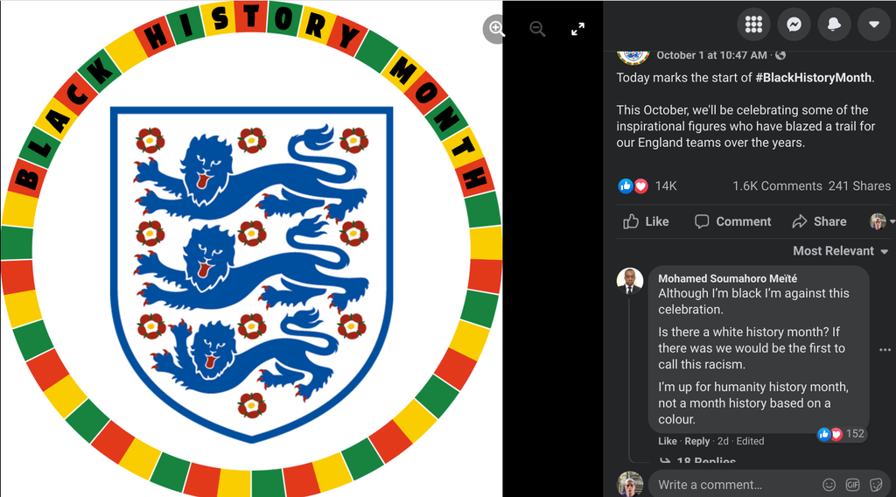Enter fullscreen photo view
Screen dimensions: 896x497
coord(577,29)
